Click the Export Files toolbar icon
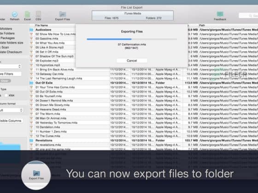 (63, 16)
